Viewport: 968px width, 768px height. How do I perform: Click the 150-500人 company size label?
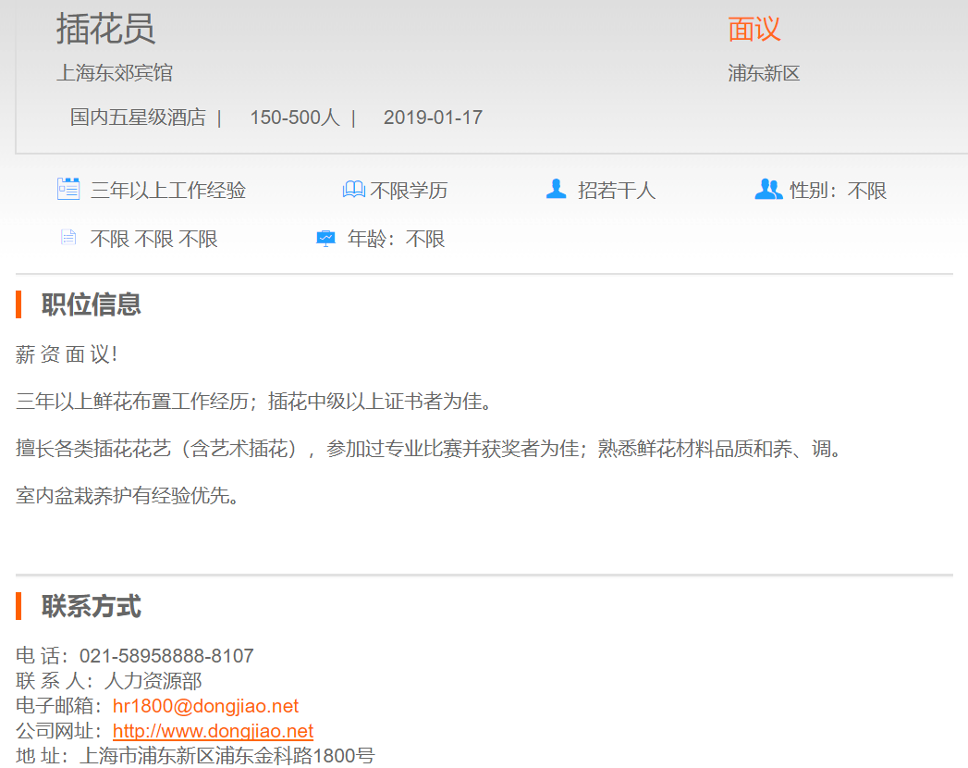click(x=295, y=118)
